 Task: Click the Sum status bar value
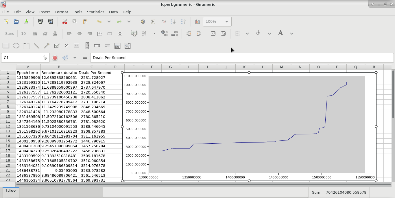coord(339,192)
